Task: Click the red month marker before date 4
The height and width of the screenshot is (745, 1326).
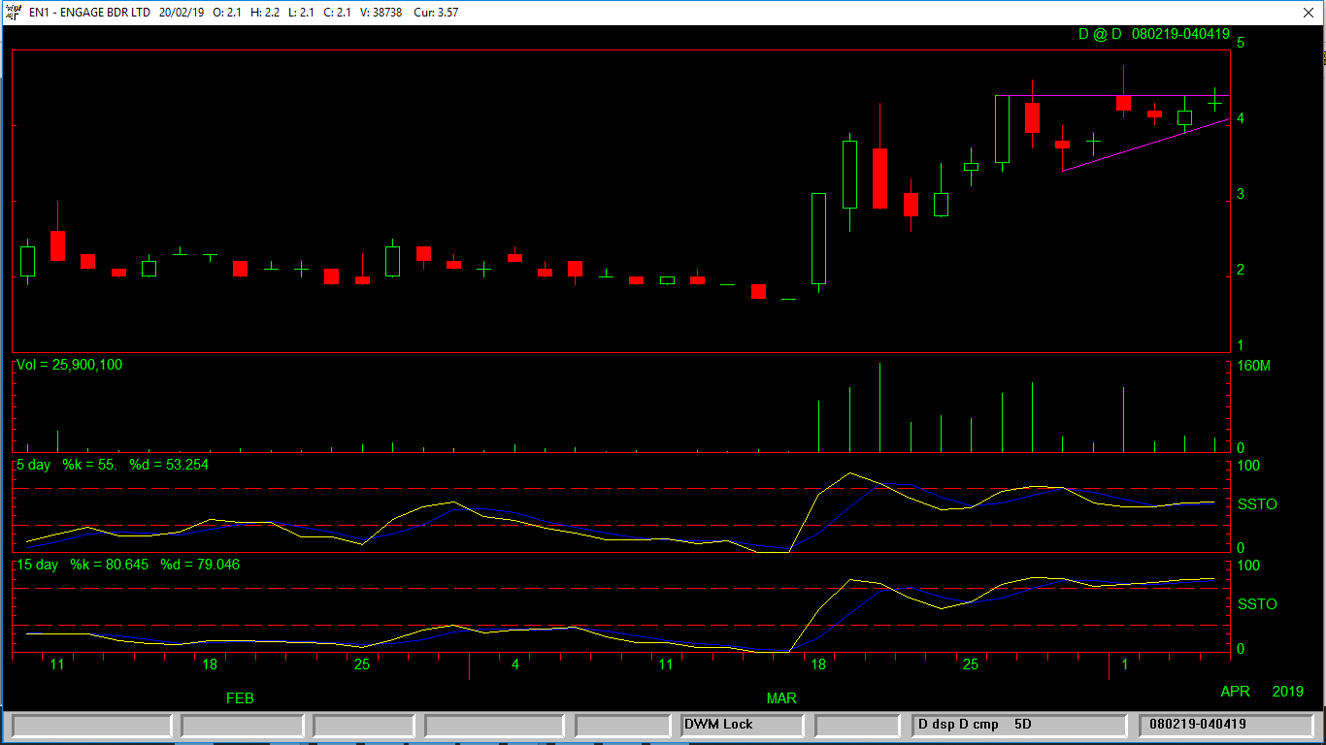Action: (469, 666)
